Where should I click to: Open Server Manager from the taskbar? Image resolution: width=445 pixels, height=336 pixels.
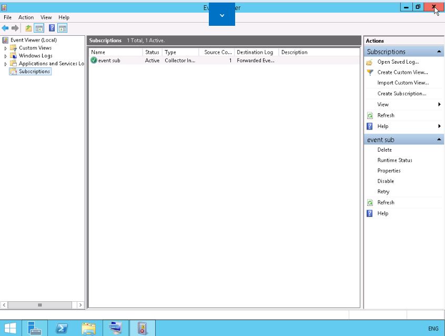click(35, 328)
